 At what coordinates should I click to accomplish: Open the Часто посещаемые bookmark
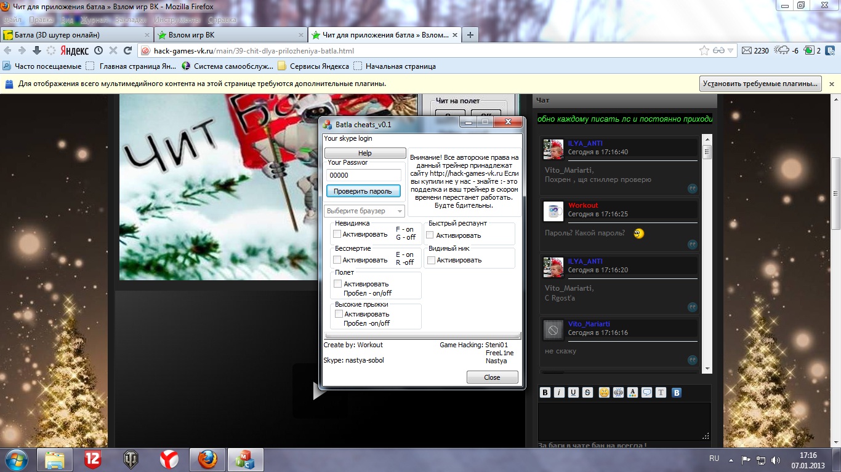(42, 66)
